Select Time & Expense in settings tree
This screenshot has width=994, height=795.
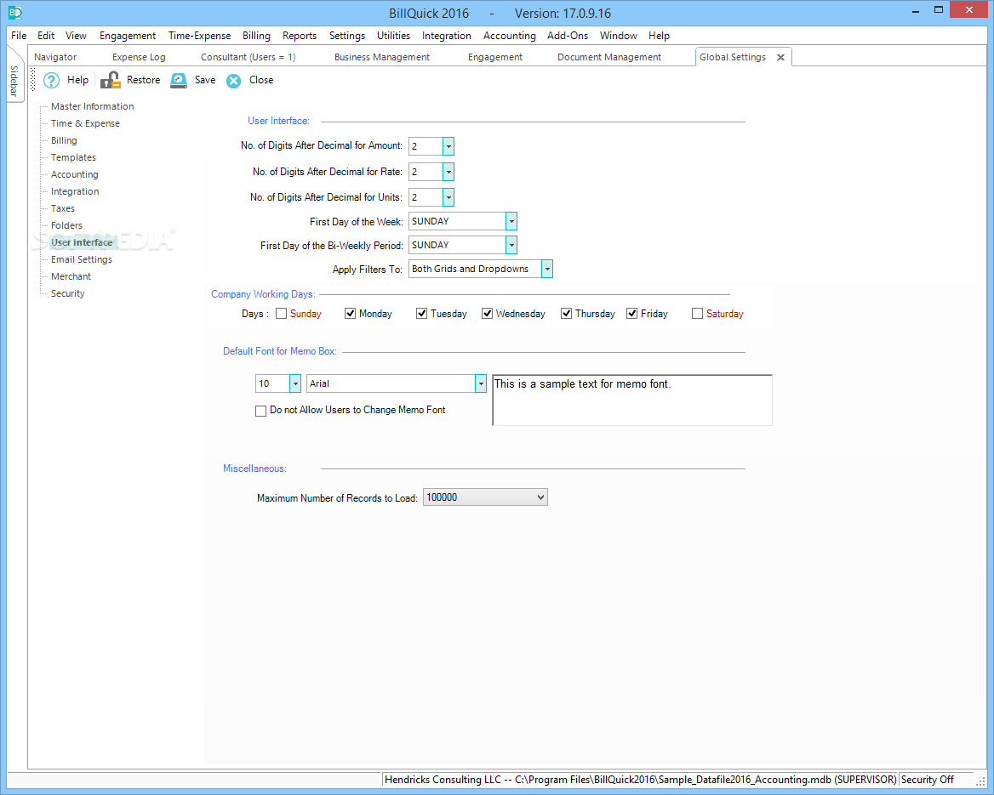click(x=86, y=123)
